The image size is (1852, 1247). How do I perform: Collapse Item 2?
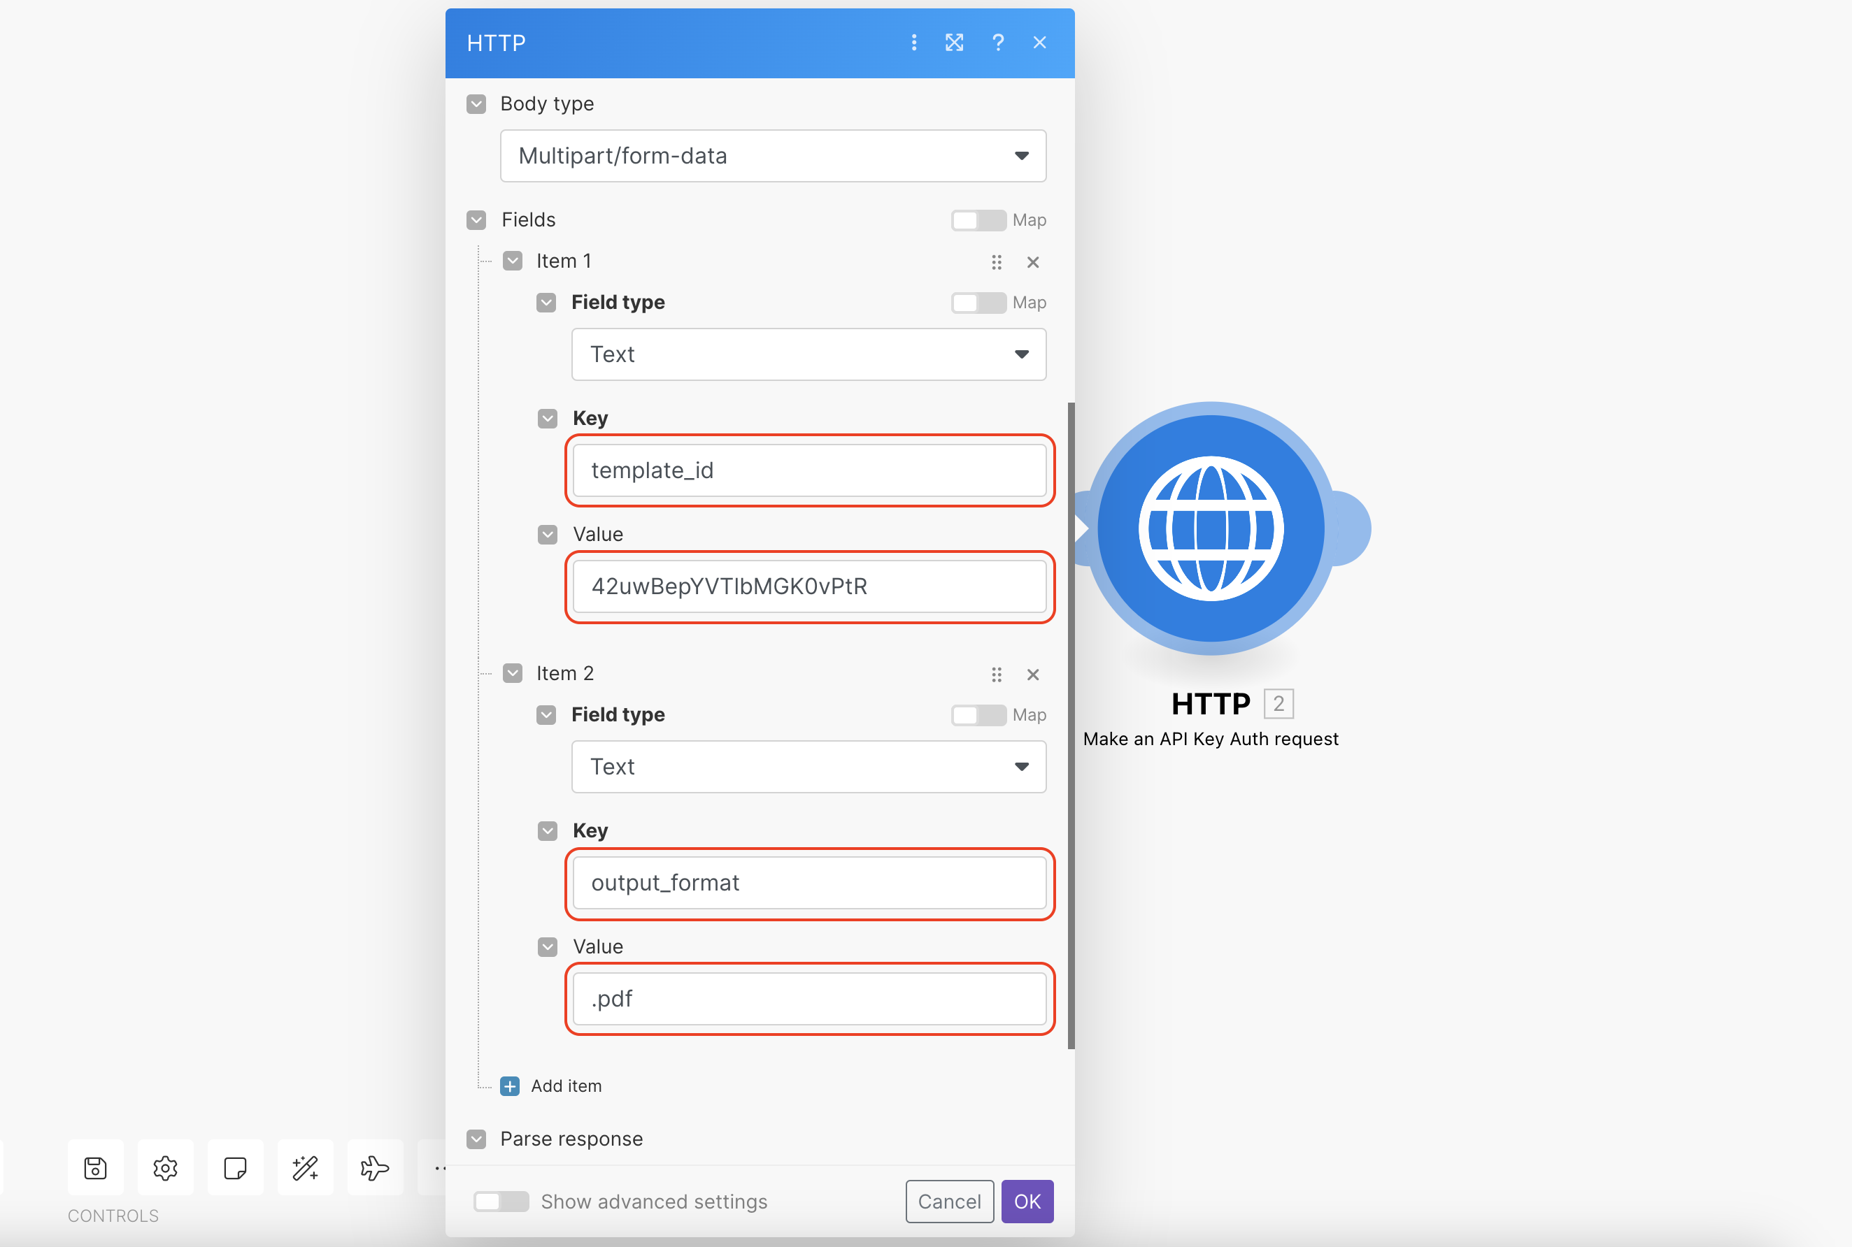point(513,674)
